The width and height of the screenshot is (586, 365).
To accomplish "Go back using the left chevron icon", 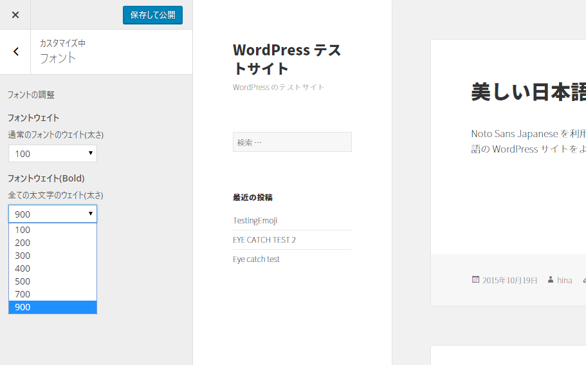I will point(15,51).
